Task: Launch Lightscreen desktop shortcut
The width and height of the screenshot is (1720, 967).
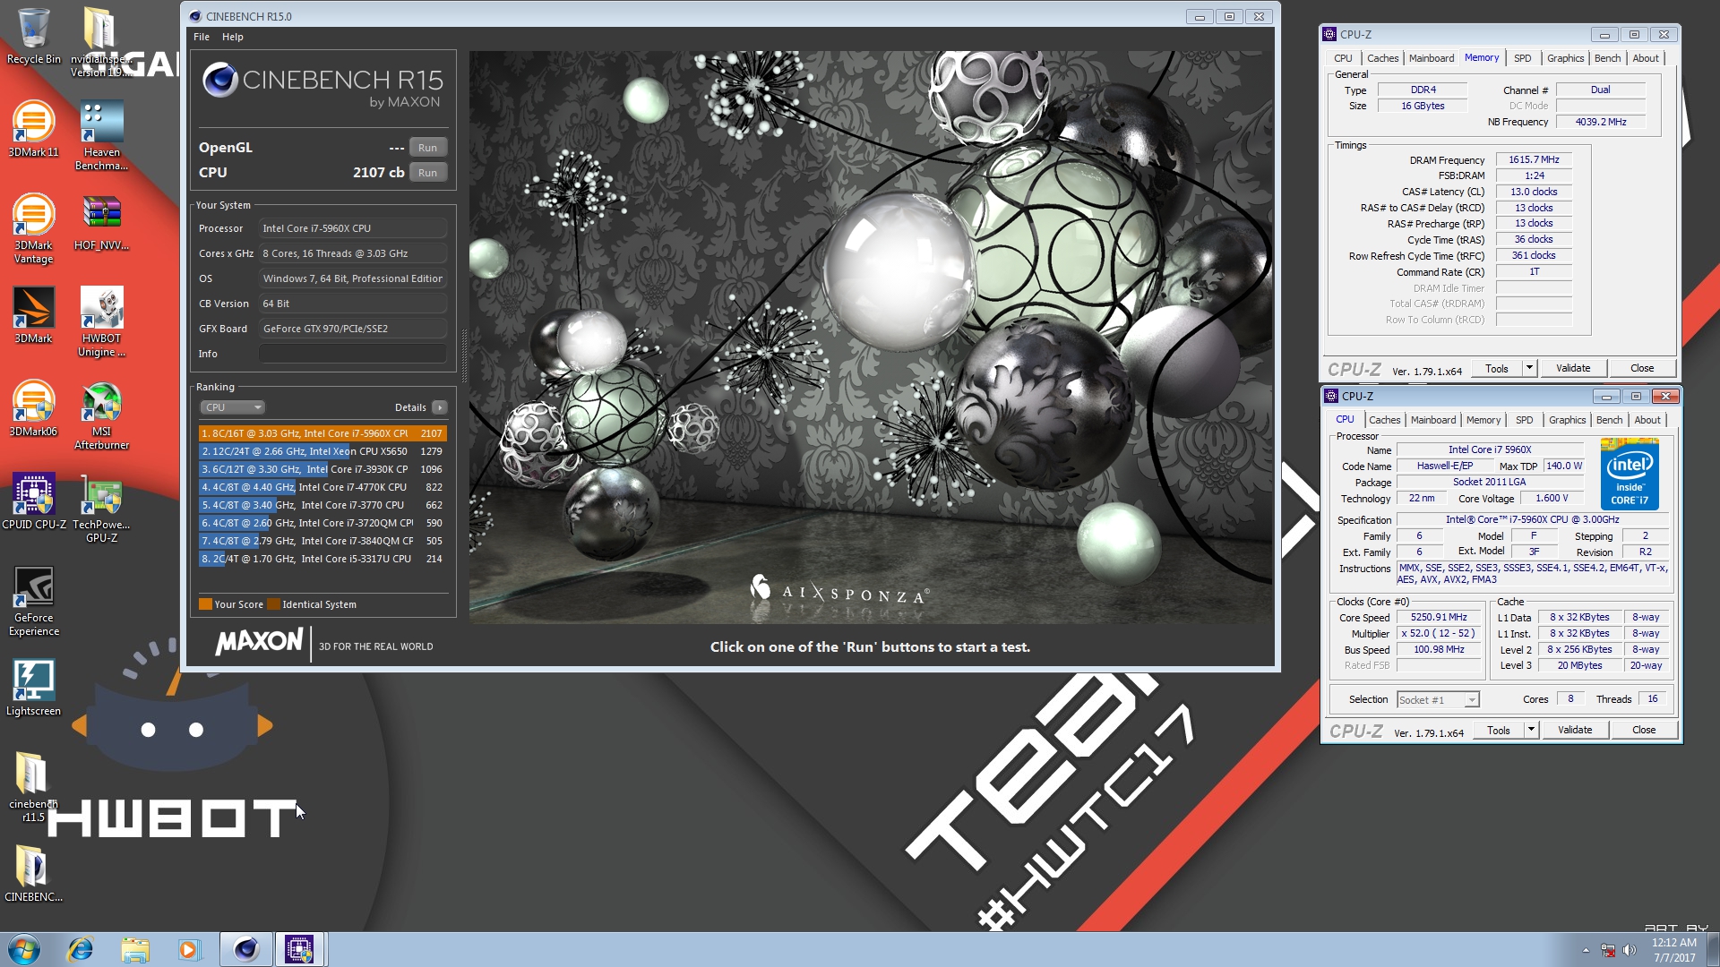Action: [x=33, y=688]
